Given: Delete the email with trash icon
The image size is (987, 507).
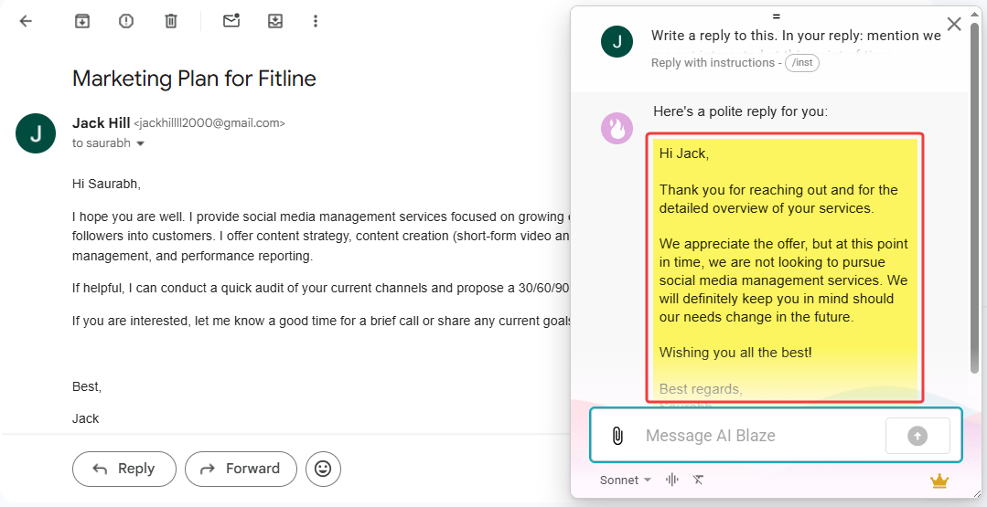Looking at the screenshot, I should (x=171, y=21).
